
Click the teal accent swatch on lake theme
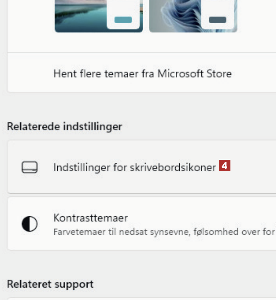pos(123,20)
